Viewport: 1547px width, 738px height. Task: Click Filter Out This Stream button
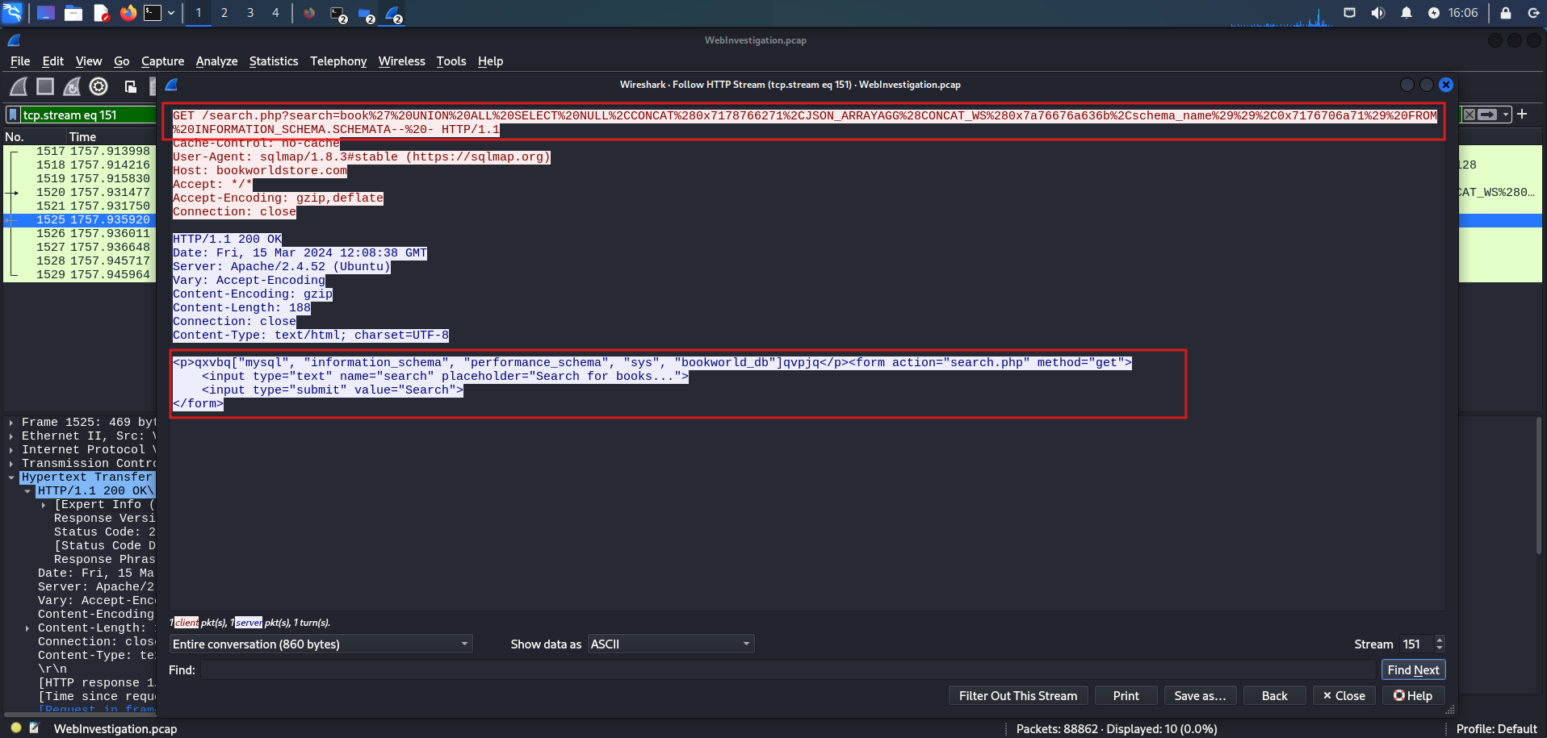pyautogui.click(x=1018, y=695)
